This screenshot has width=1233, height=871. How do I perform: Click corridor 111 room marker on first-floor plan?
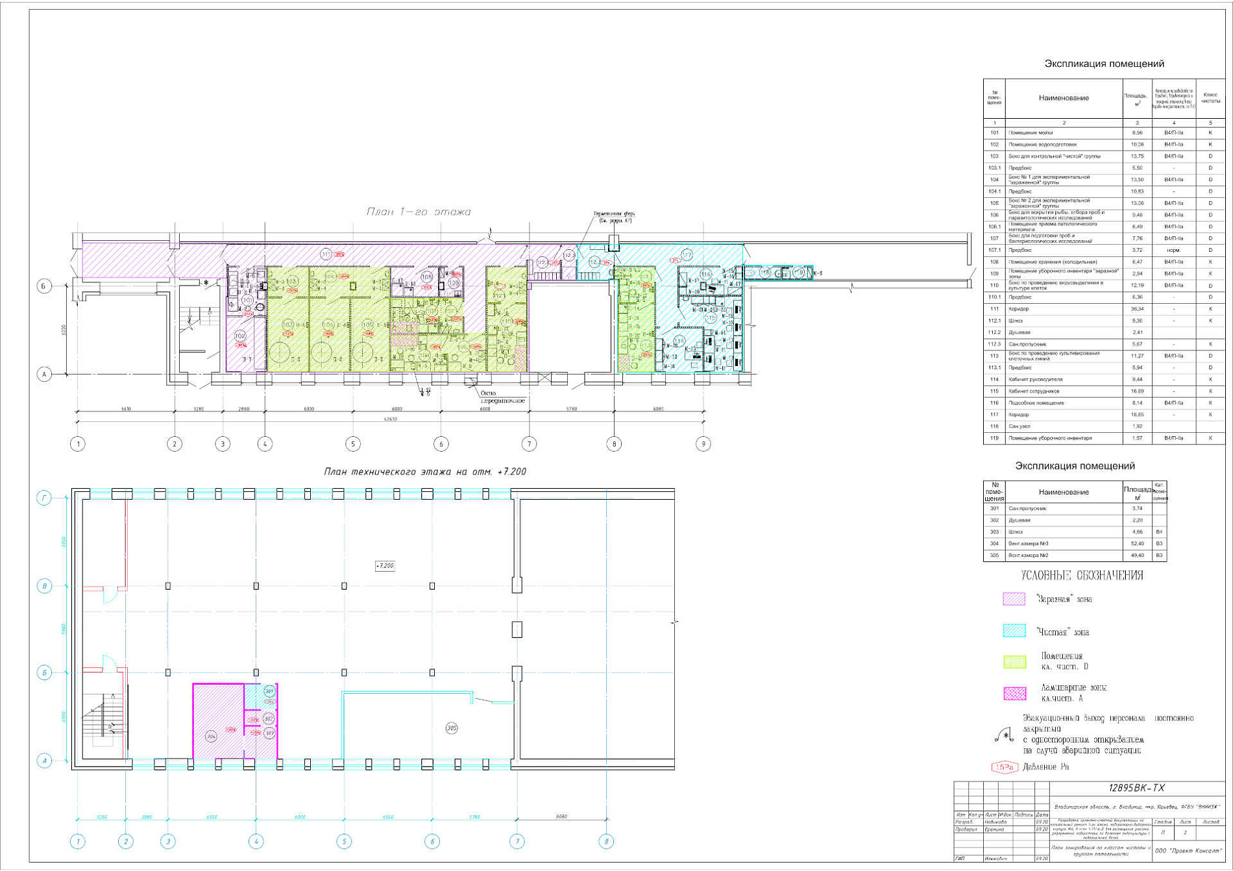point(326,253)
